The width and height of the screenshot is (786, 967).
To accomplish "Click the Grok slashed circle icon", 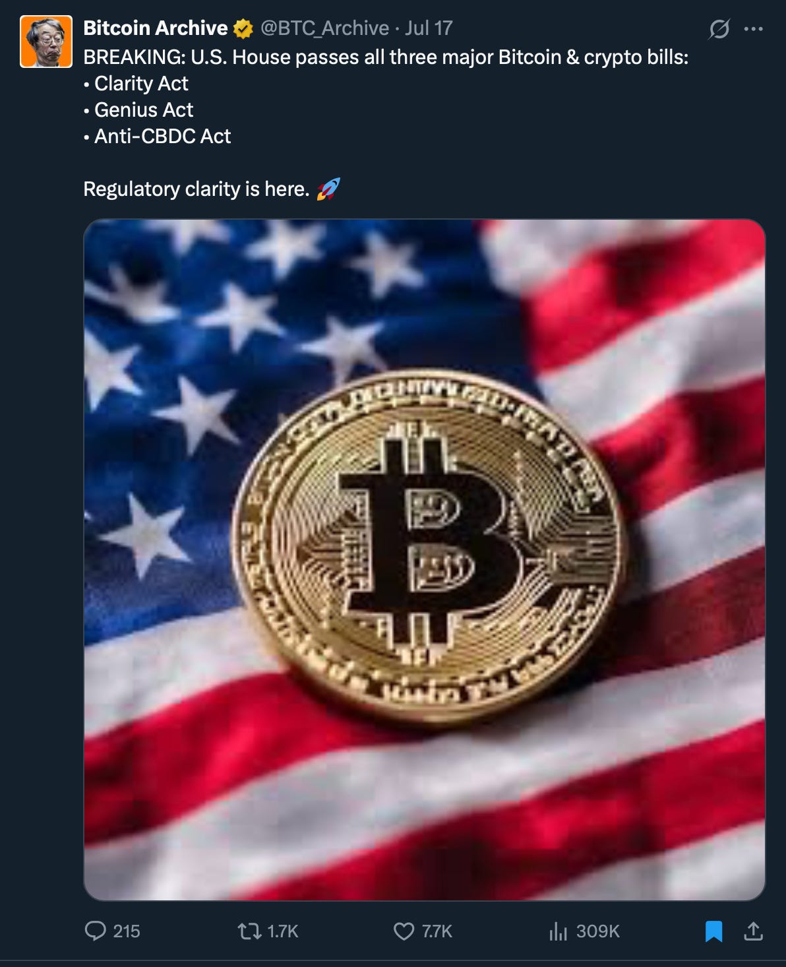I will [x=719, y=29].
